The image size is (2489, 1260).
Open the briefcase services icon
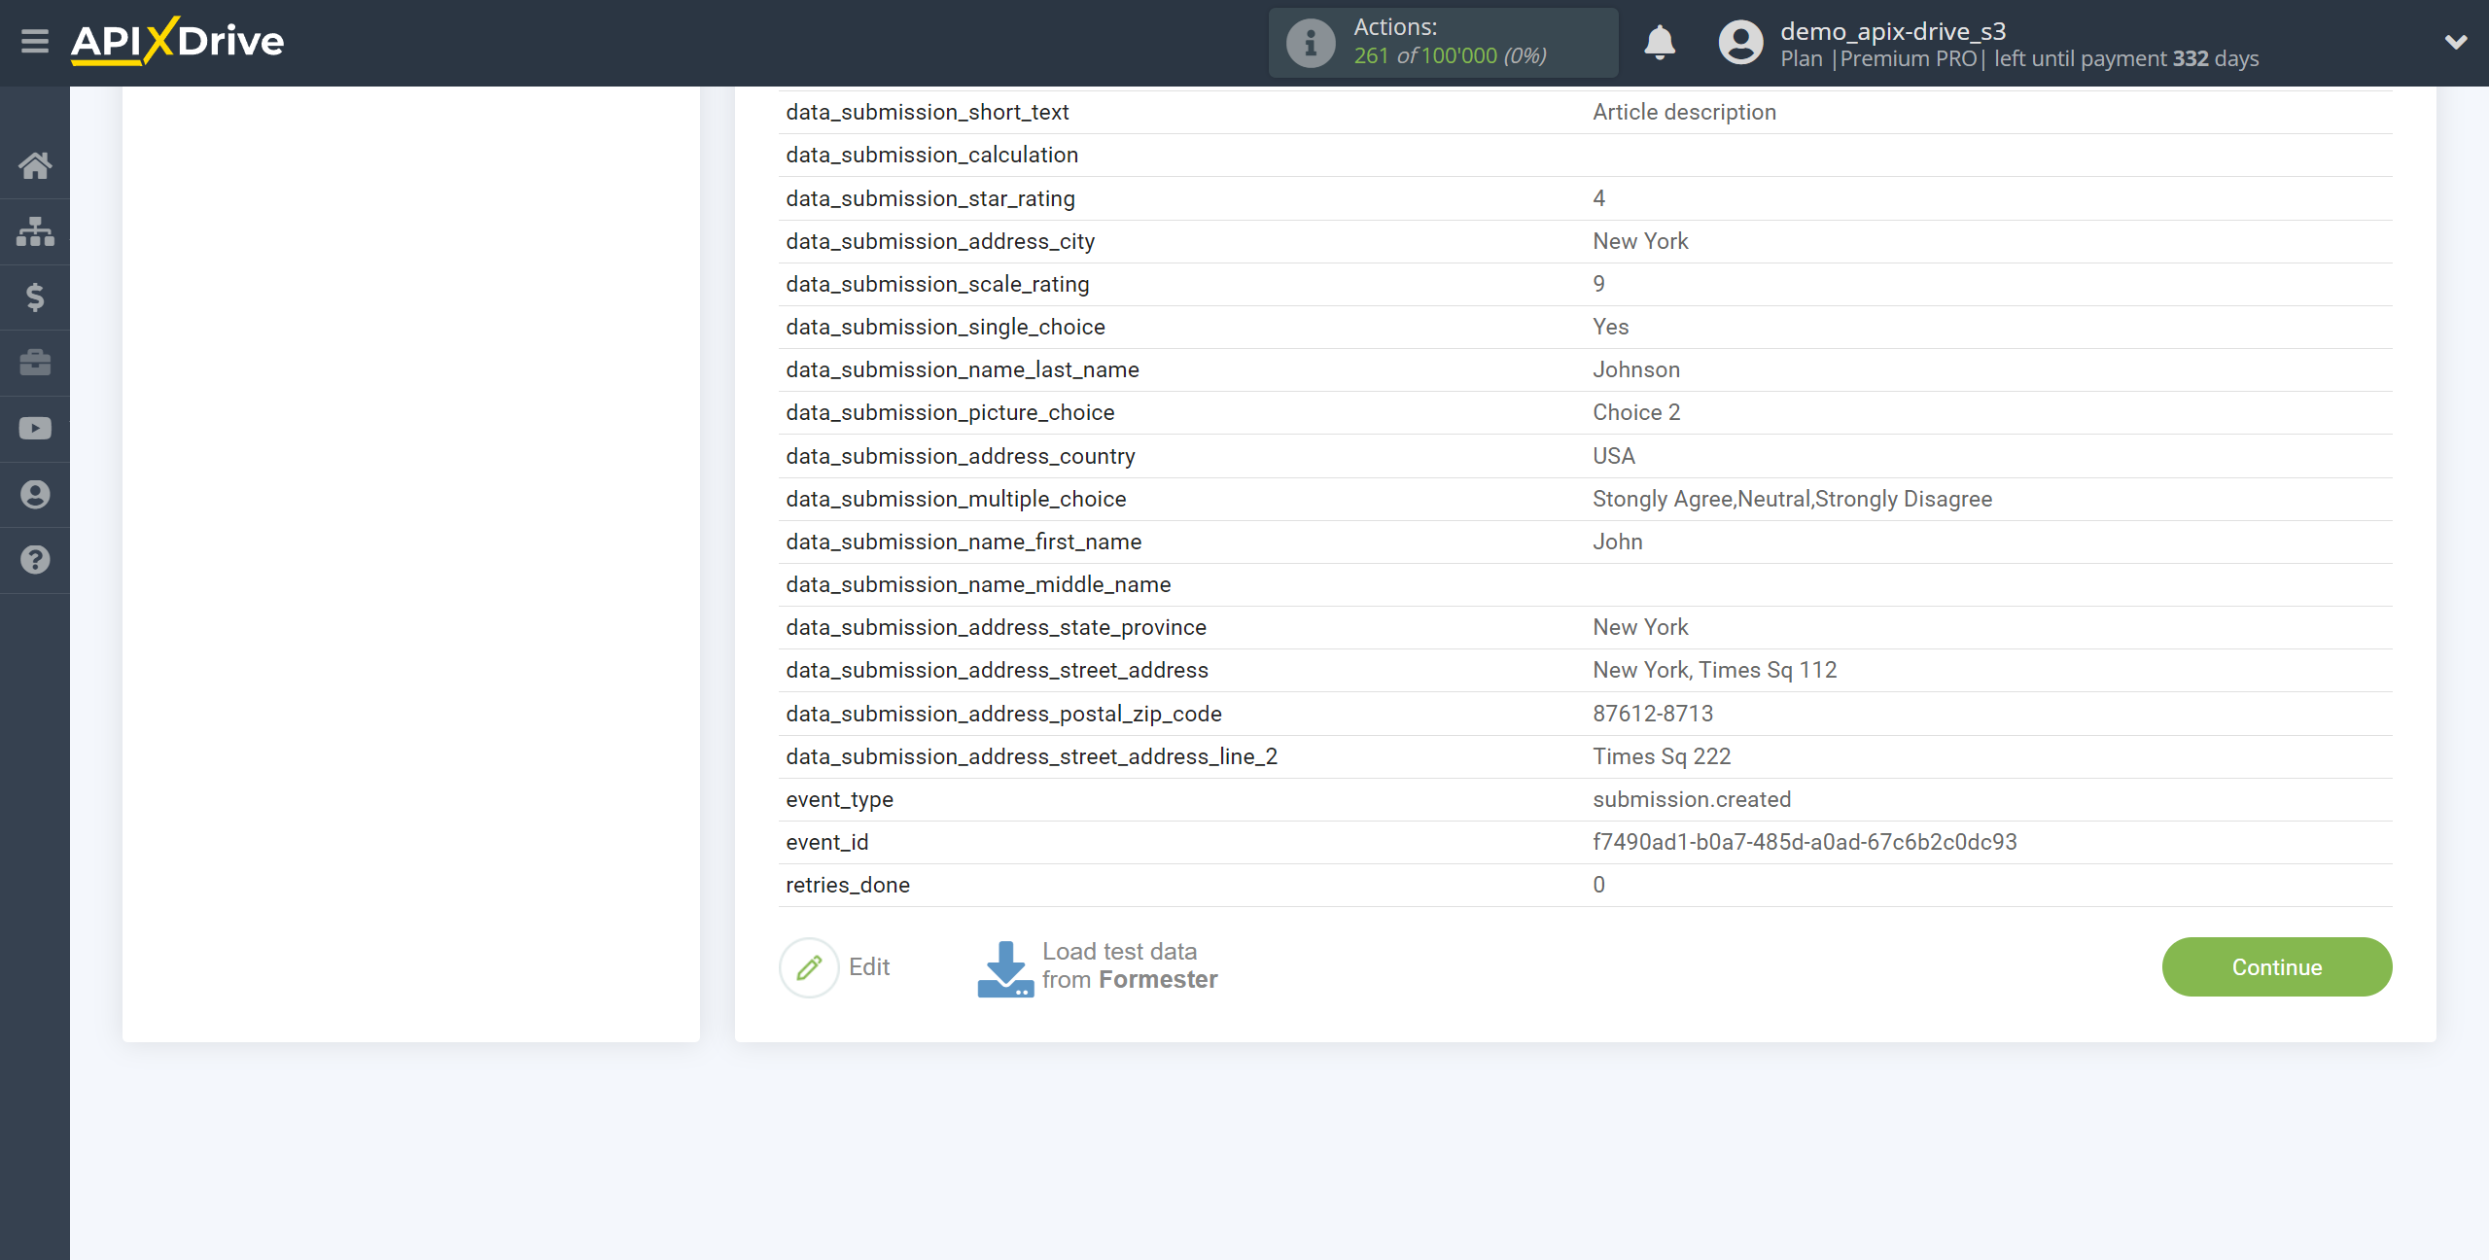[x=35, y=363]
